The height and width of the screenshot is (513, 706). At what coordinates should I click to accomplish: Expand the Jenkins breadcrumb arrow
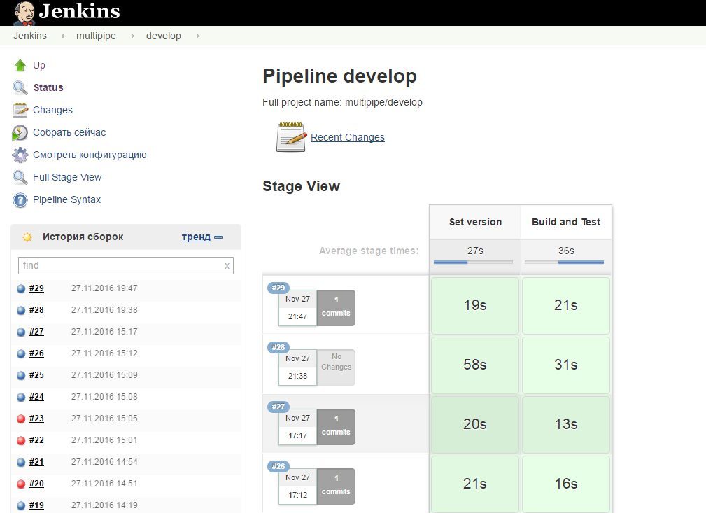62,36
